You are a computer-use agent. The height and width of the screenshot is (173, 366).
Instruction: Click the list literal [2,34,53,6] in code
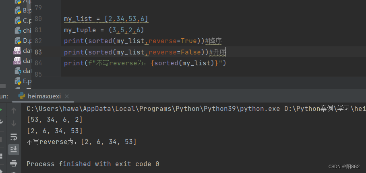click(x=126, y=19)
